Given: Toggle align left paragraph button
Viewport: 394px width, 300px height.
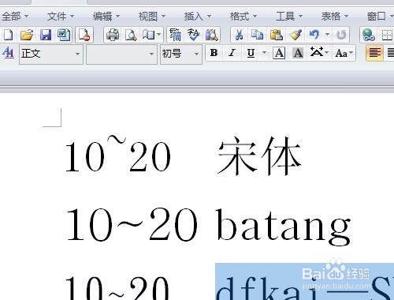Looking at the screenshot, I should [374, 54].
